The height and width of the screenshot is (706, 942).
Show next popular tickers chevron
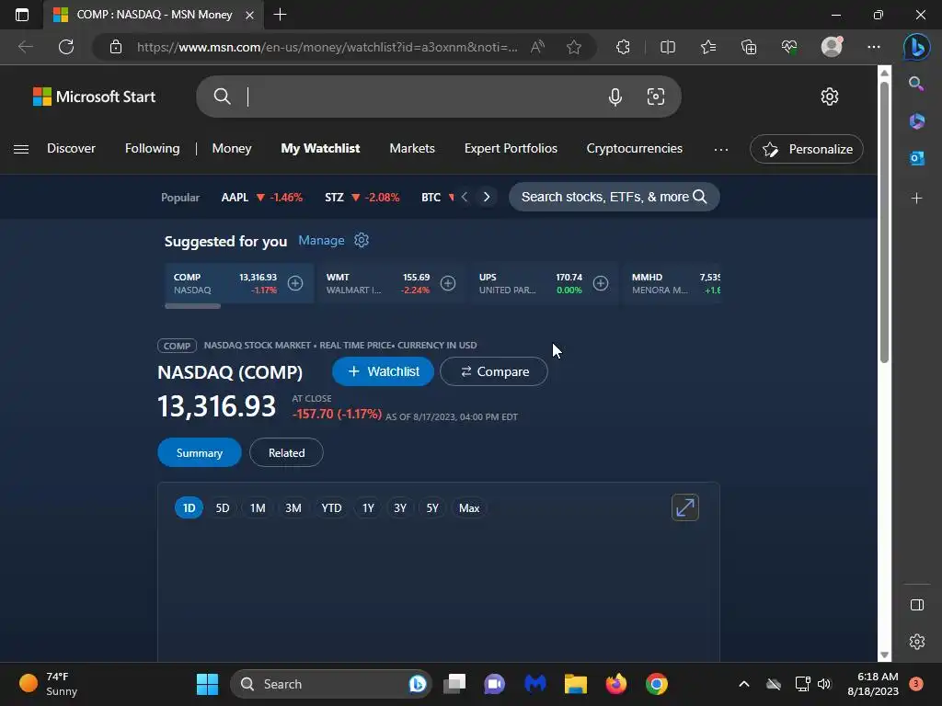[487, 197]
